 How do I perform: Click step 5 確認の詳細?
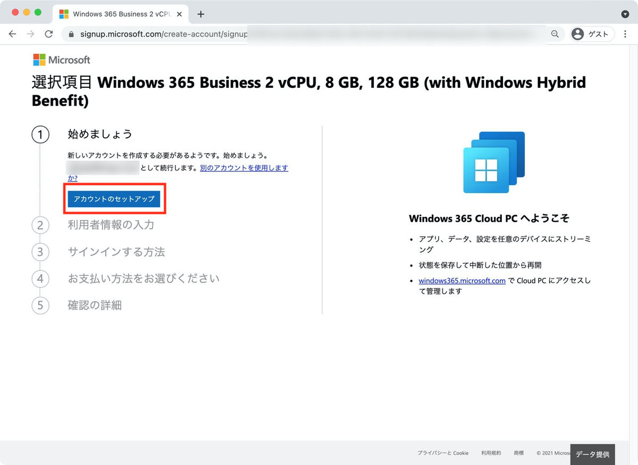coord(95,305)
